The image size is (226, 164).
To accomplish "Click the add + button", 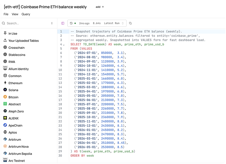I will tap(100, 7).
